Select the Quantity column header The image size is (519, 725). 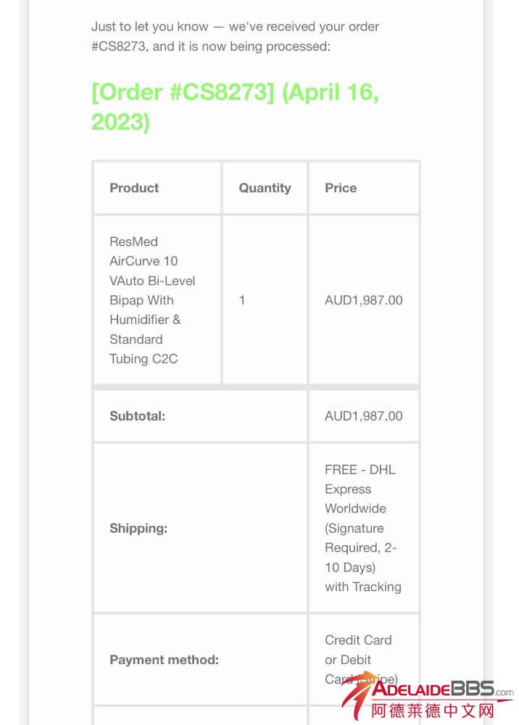click(x=265, y=188)
